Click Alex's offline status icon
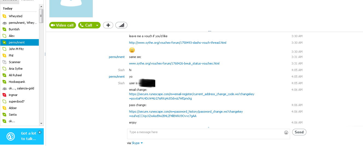The image size is (363, 146). tap(4, 36)
